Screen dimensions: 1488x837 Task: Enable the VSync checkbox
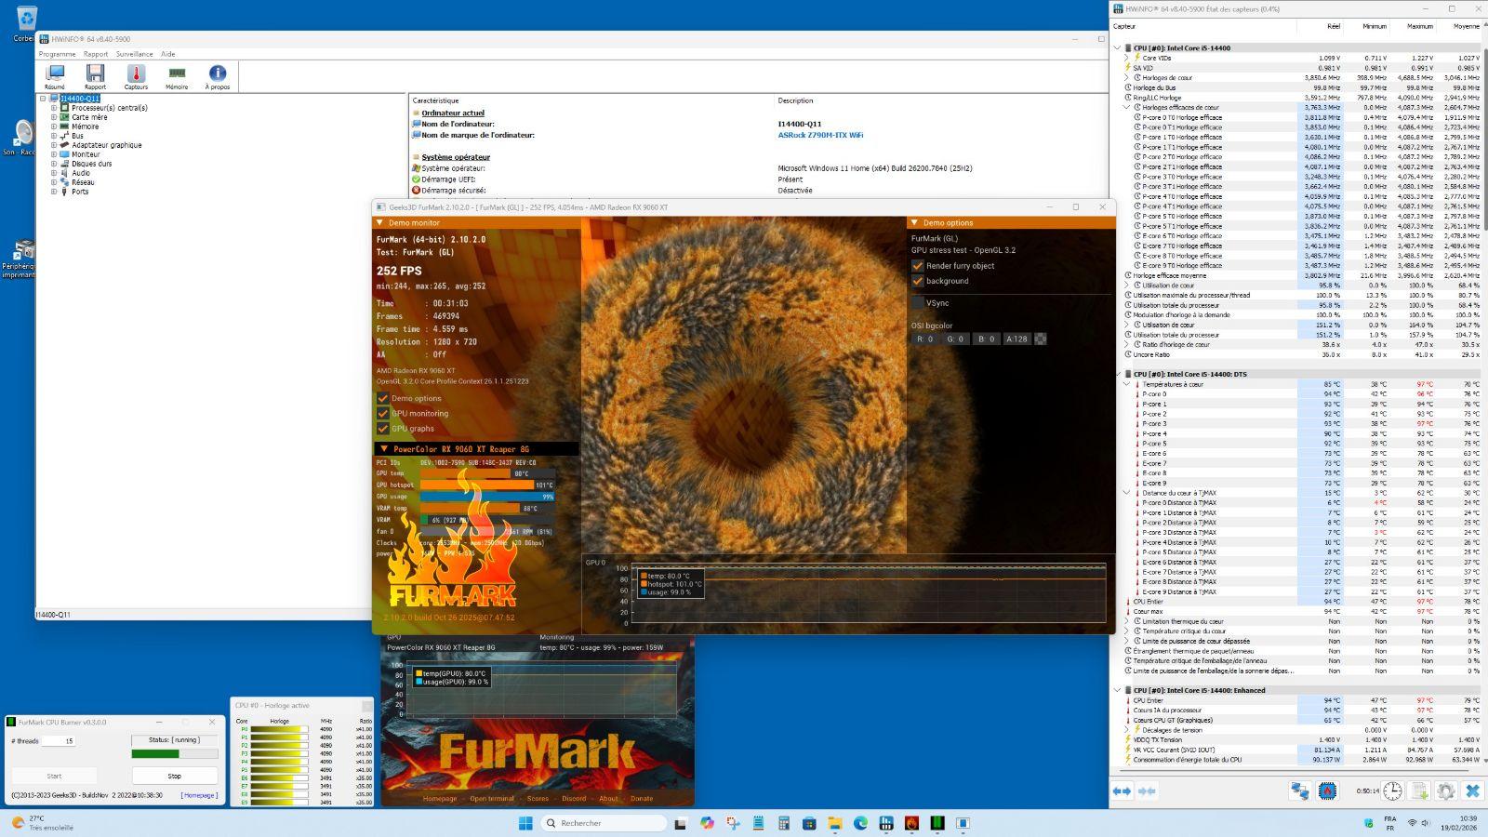pos(918,303)
